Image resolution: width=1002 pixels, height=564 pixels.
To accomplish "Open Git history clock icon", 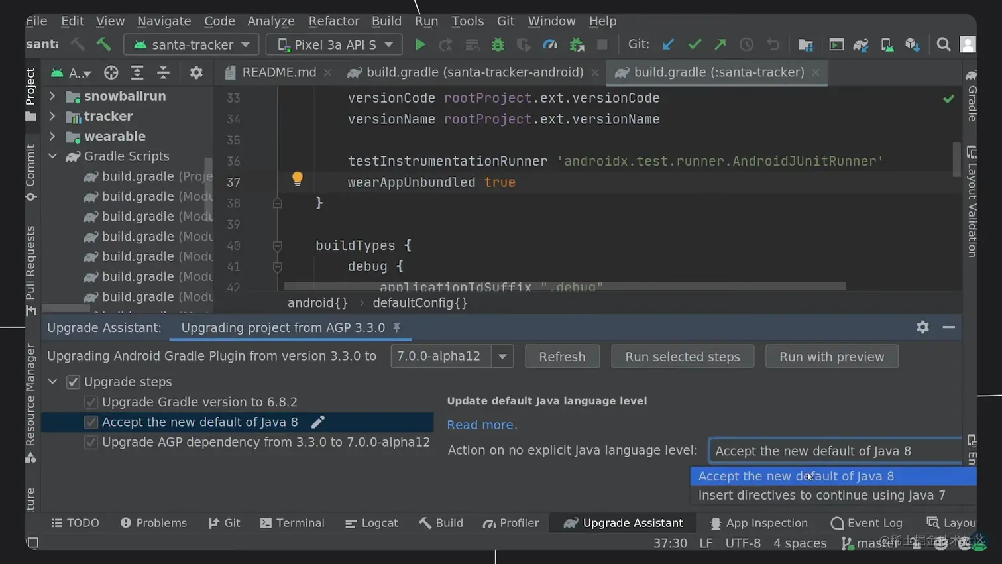I will 746,44.
